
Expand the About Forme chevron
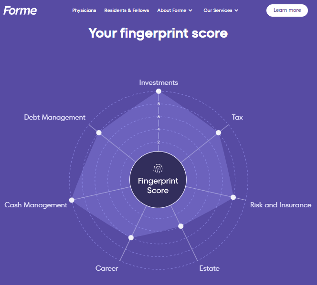pos(190,10)
